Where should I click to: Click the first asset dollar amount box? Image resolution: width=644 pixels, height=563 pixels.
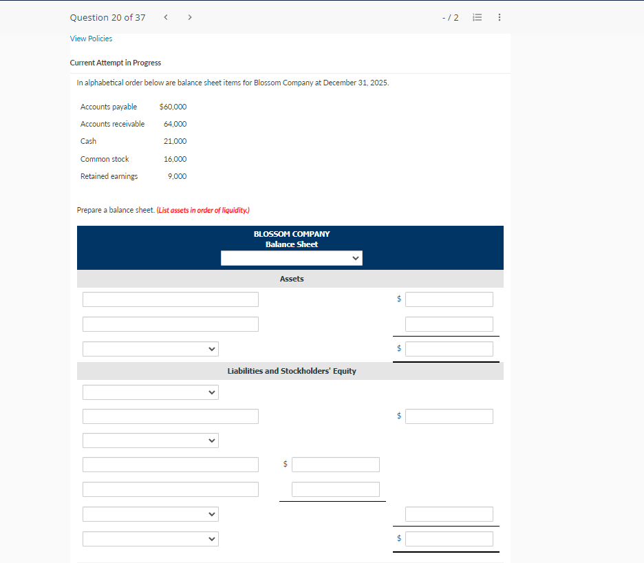pos(449,299)
